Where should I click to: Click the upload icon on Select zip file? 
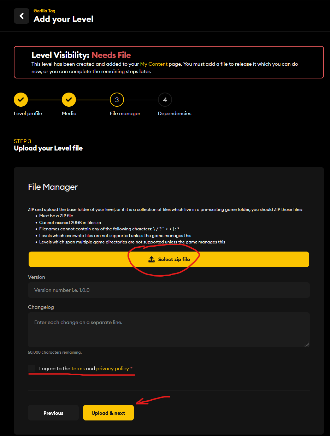point(152,259)
